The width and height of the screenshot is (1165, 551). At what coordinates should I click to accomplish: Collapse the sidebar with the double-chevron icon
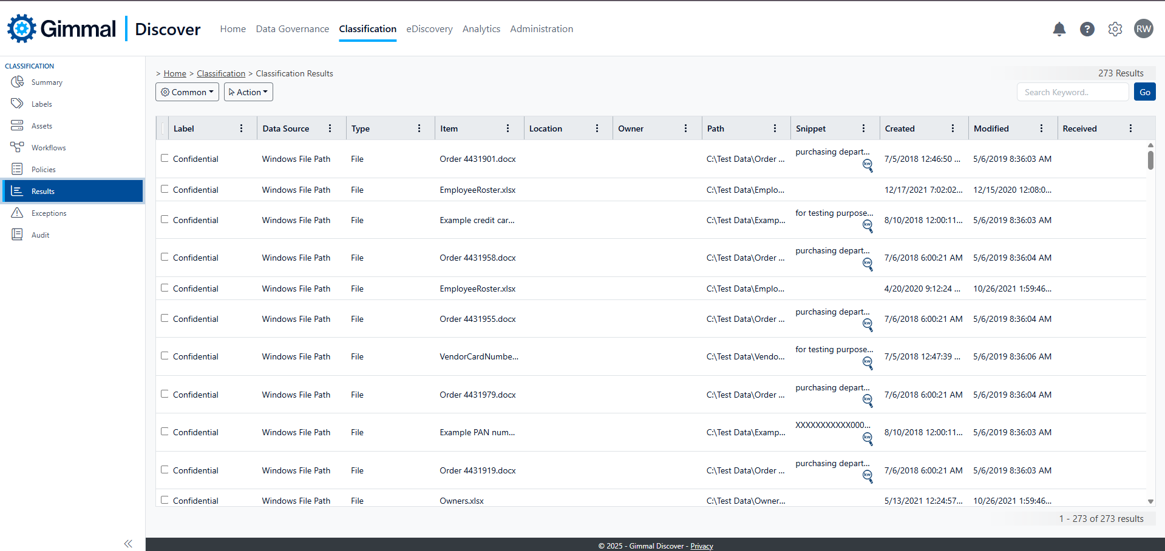tap(128, 544)
